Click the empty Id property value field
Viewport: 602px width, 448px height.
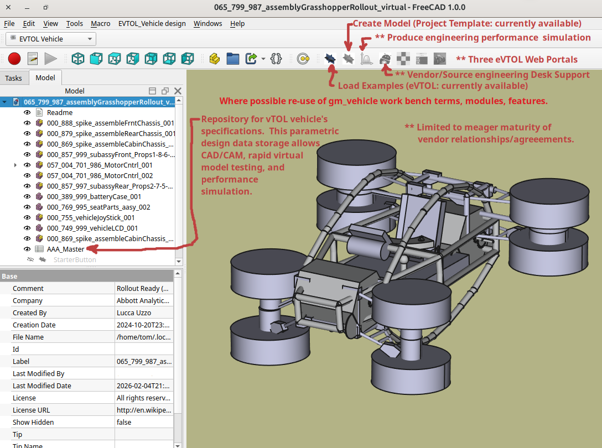(144, 349)
